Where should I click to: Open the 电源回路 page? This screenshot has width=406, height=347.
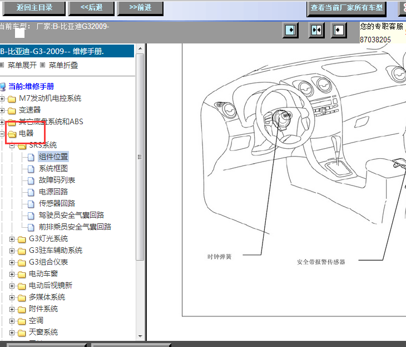pyautogui.click(x=53, y=192)
